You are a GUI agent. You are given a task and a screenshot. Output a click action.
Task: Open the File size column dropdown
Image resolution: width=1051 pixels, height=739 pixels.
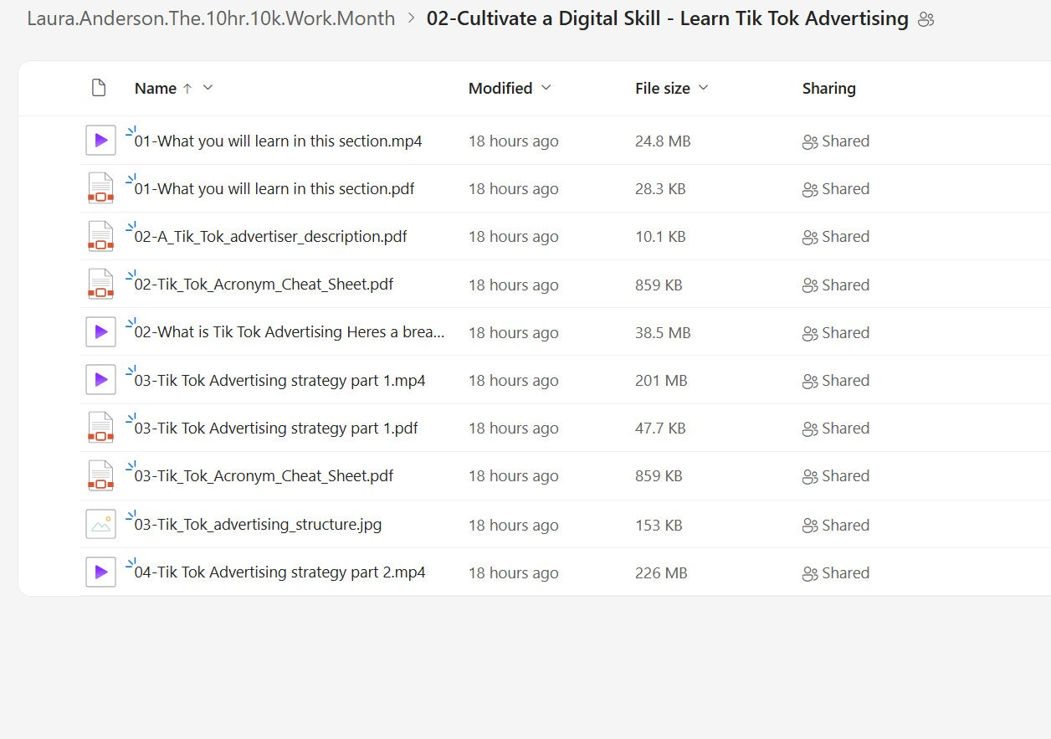(x=704, y=88)
